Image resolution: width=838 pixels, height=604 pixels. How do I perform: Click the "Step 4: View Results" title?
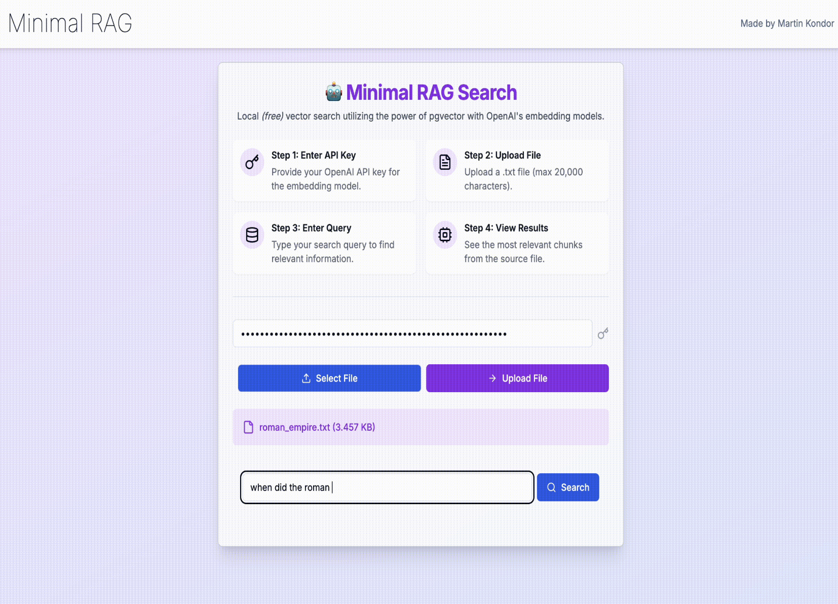[x=506, y=228]
